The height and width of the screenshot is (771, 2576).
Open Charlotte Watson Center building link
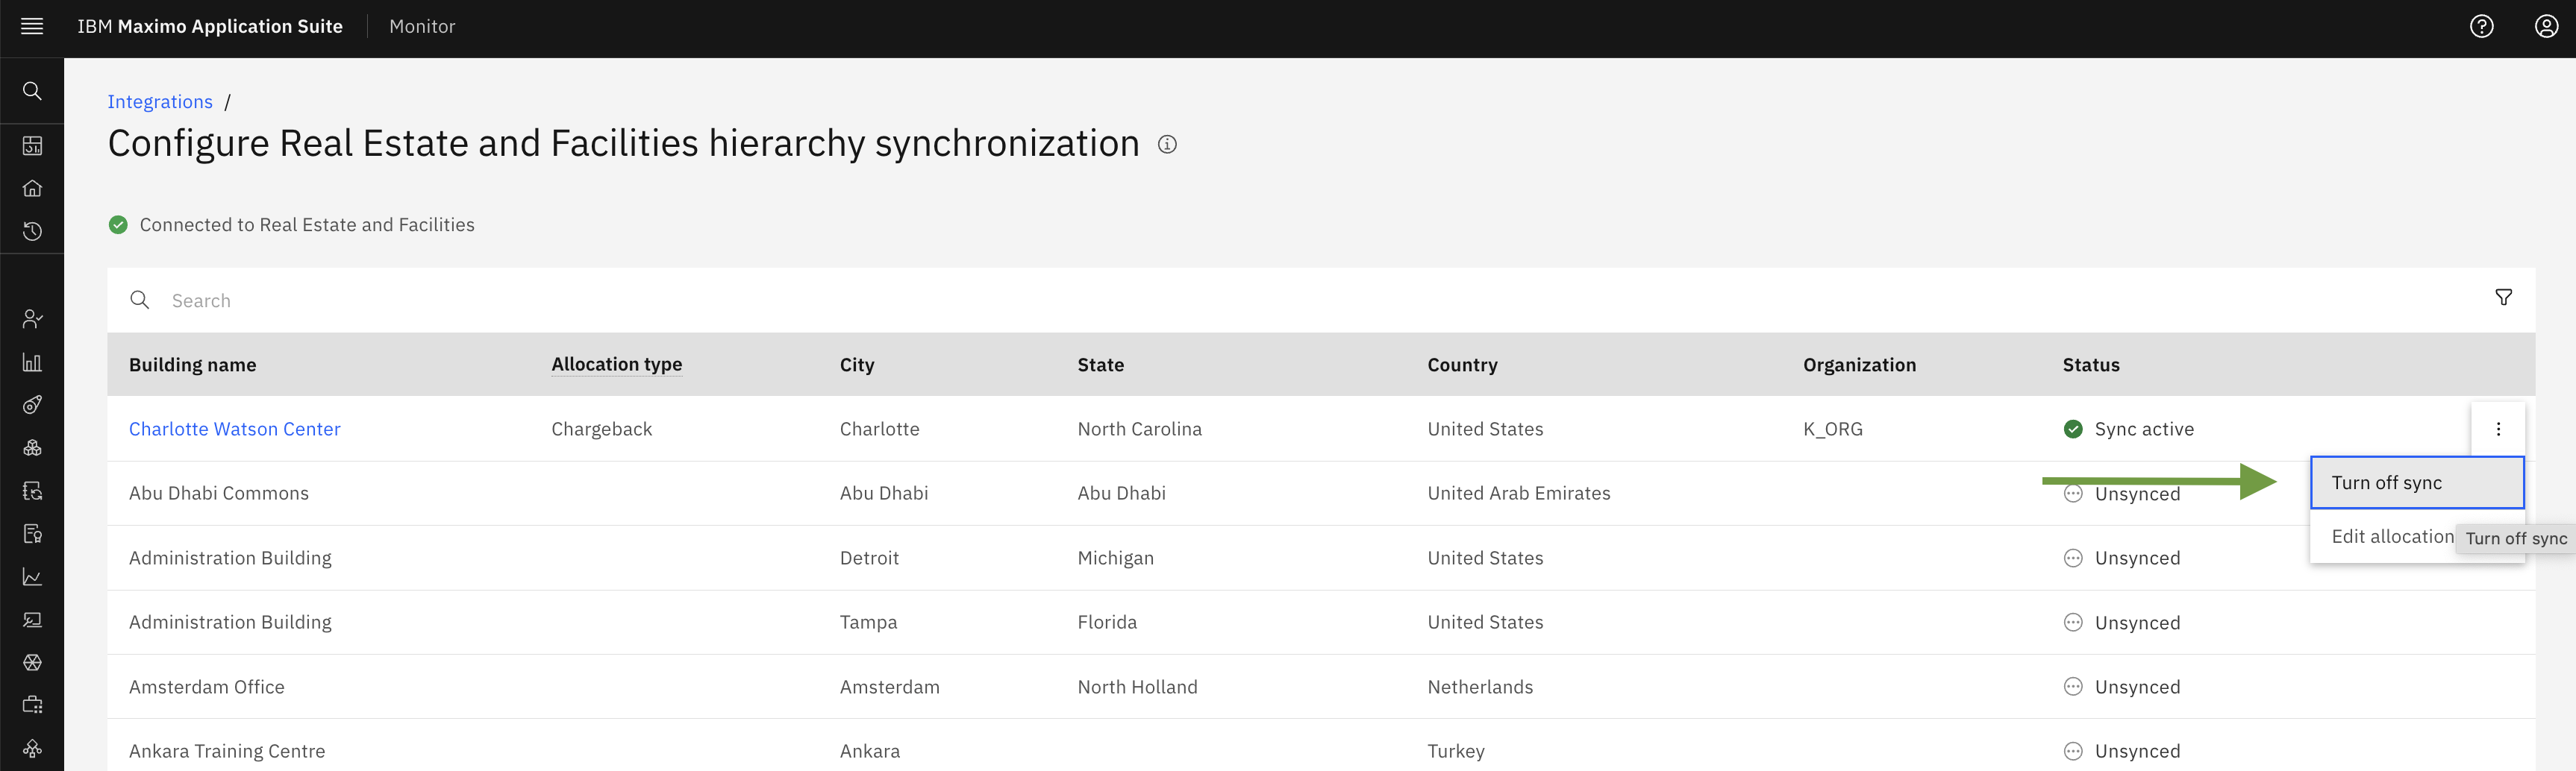[235, 429]
